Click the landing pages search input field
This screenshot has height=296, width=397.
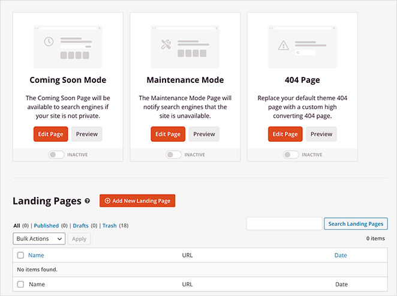tap(284, 224)
